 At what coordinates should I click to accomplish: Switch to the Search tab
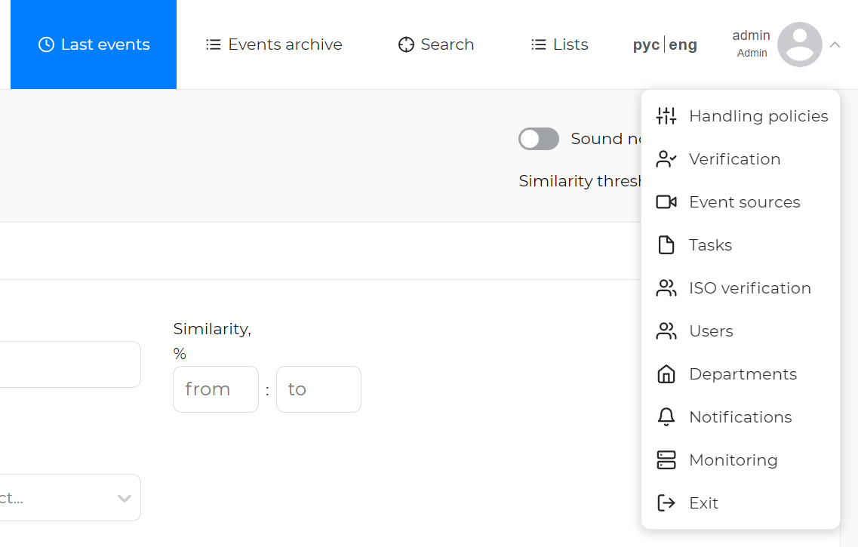[x=436, y=45]
